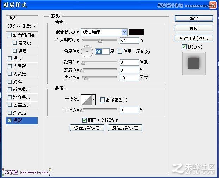Tick the 纹理 checkbox
Viewport: 219px width, 178px height.
click(x=14, y=50)
